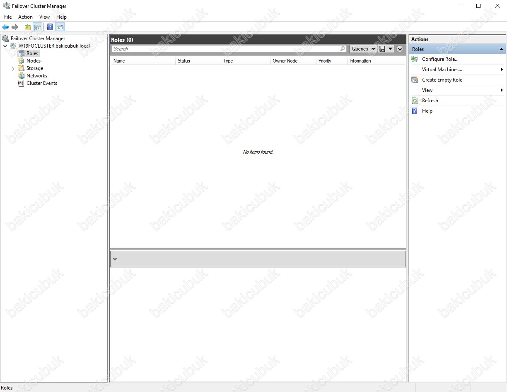The height and width of the screenshot is (392, 507).
Task: Click the Up One Level folder icon
Action: click(28, 27)
